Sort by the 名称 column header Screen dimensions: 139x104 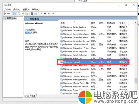coord(63,23)
